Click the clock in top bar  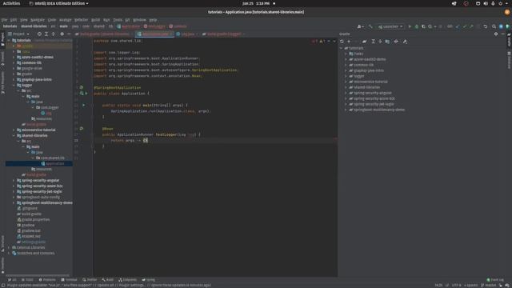click(256, 3)
